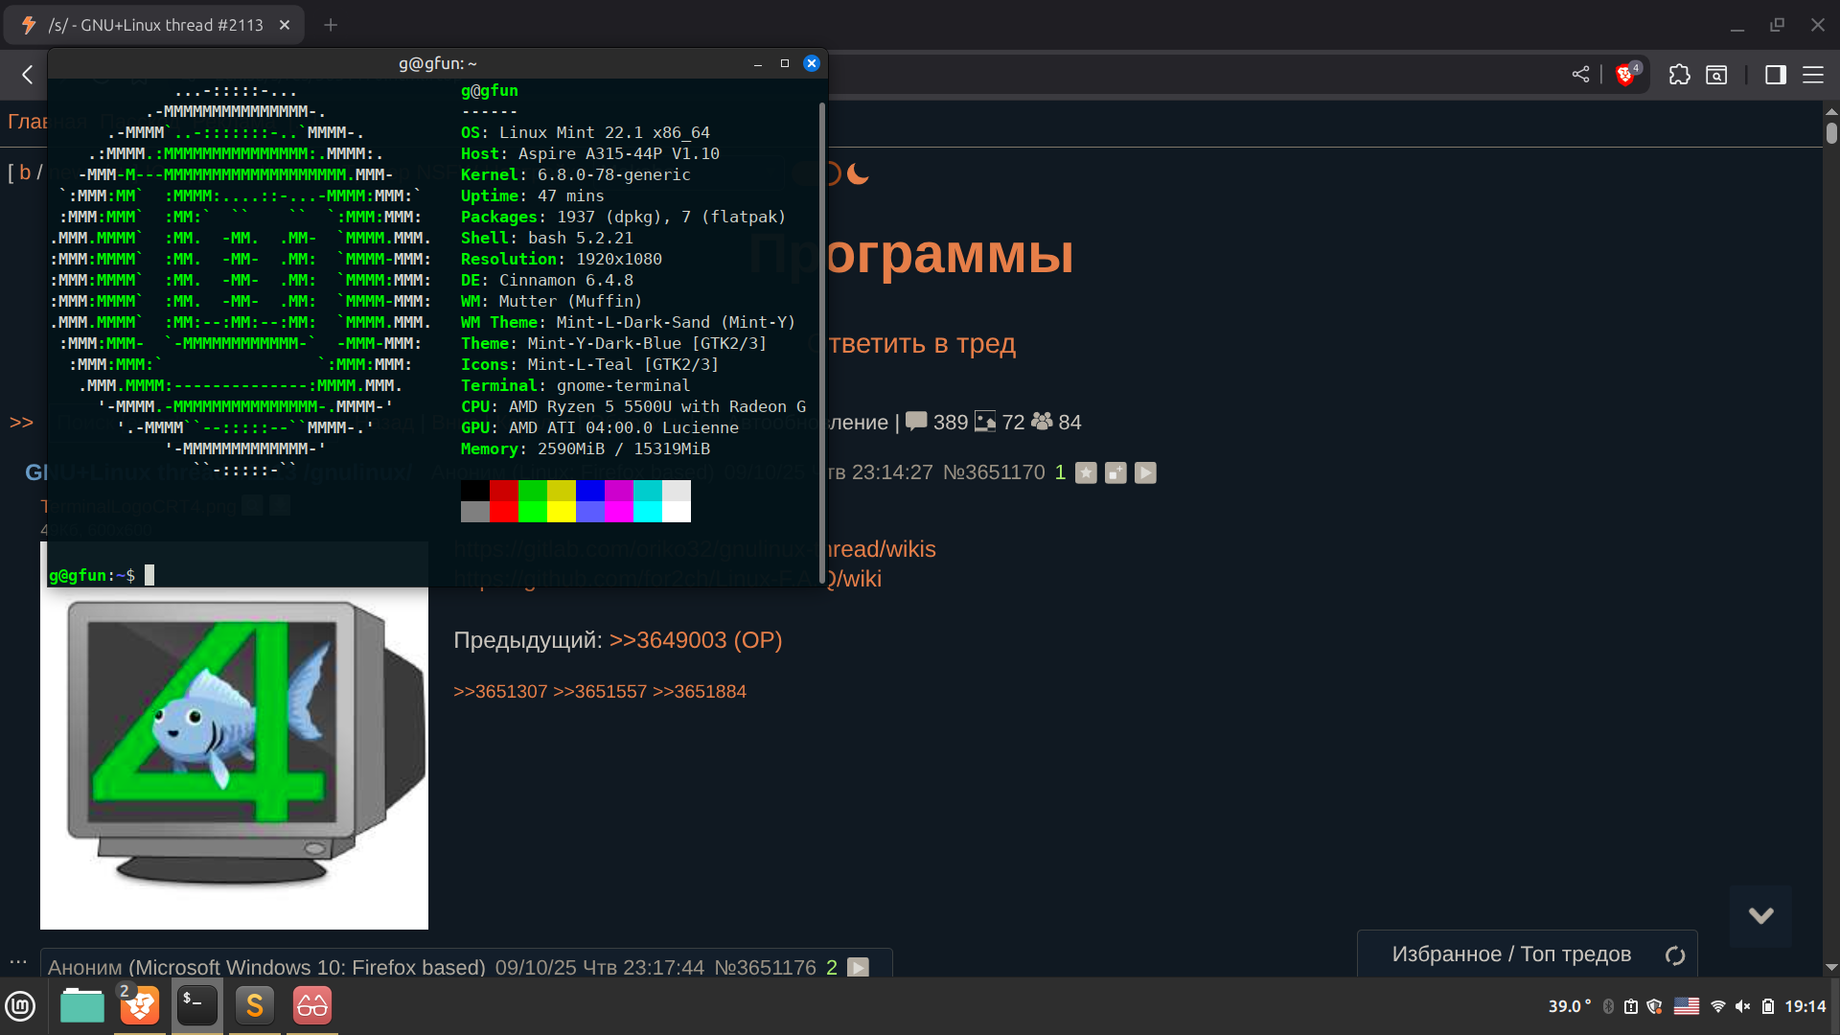Open the Files manager in taskbar
1840x1035 pixels.
(82, 1005)
